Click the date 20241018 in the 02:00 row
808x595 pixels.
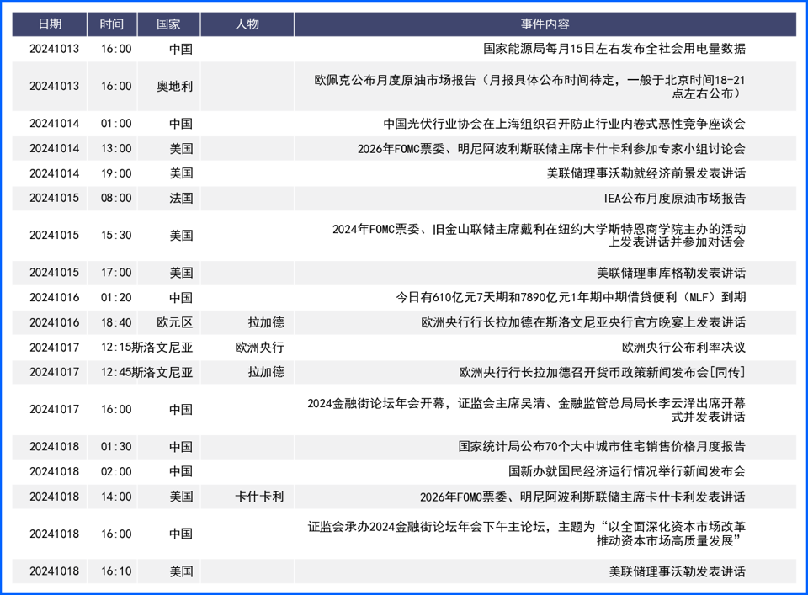coord(54,471)
